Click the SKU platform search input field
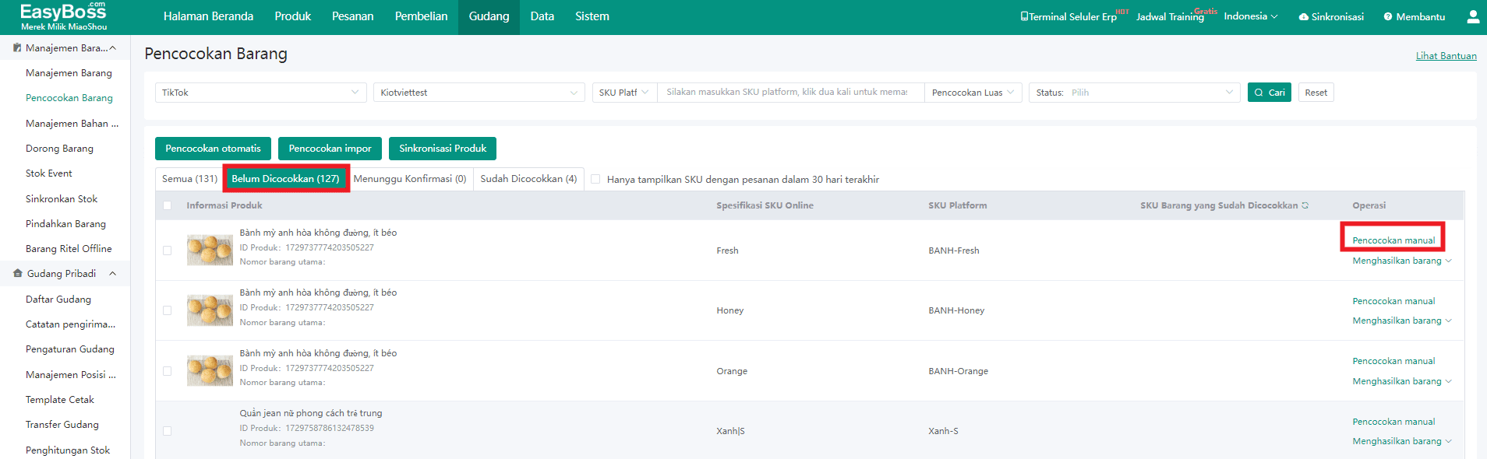 (790, 93)
